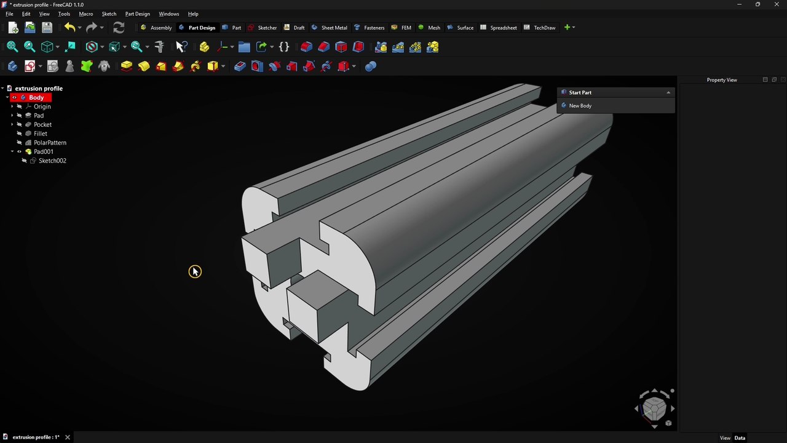Activate the What's This help pointer
This screenshot has width=787, height=443.
[x=181, y=47]
